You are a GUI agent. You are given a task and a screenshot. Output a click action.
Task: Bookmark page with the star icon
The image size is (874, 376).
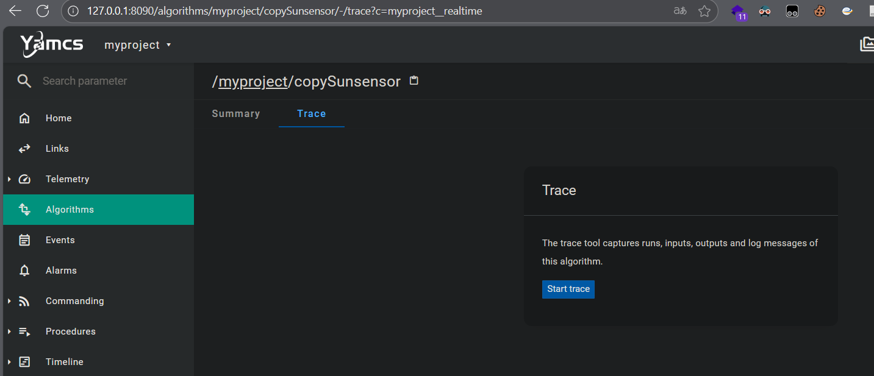pyautogui.click(x=704, y=11)
